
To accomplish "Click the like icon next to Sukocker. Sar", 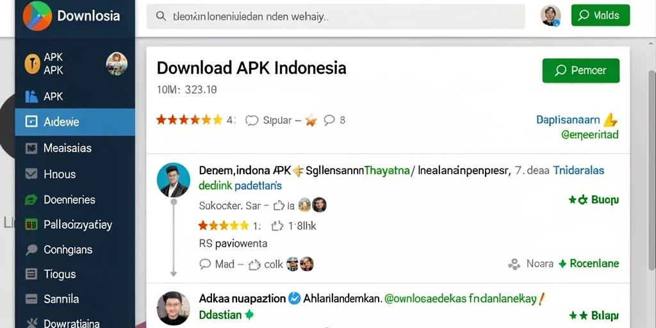I will pos(279,205).
